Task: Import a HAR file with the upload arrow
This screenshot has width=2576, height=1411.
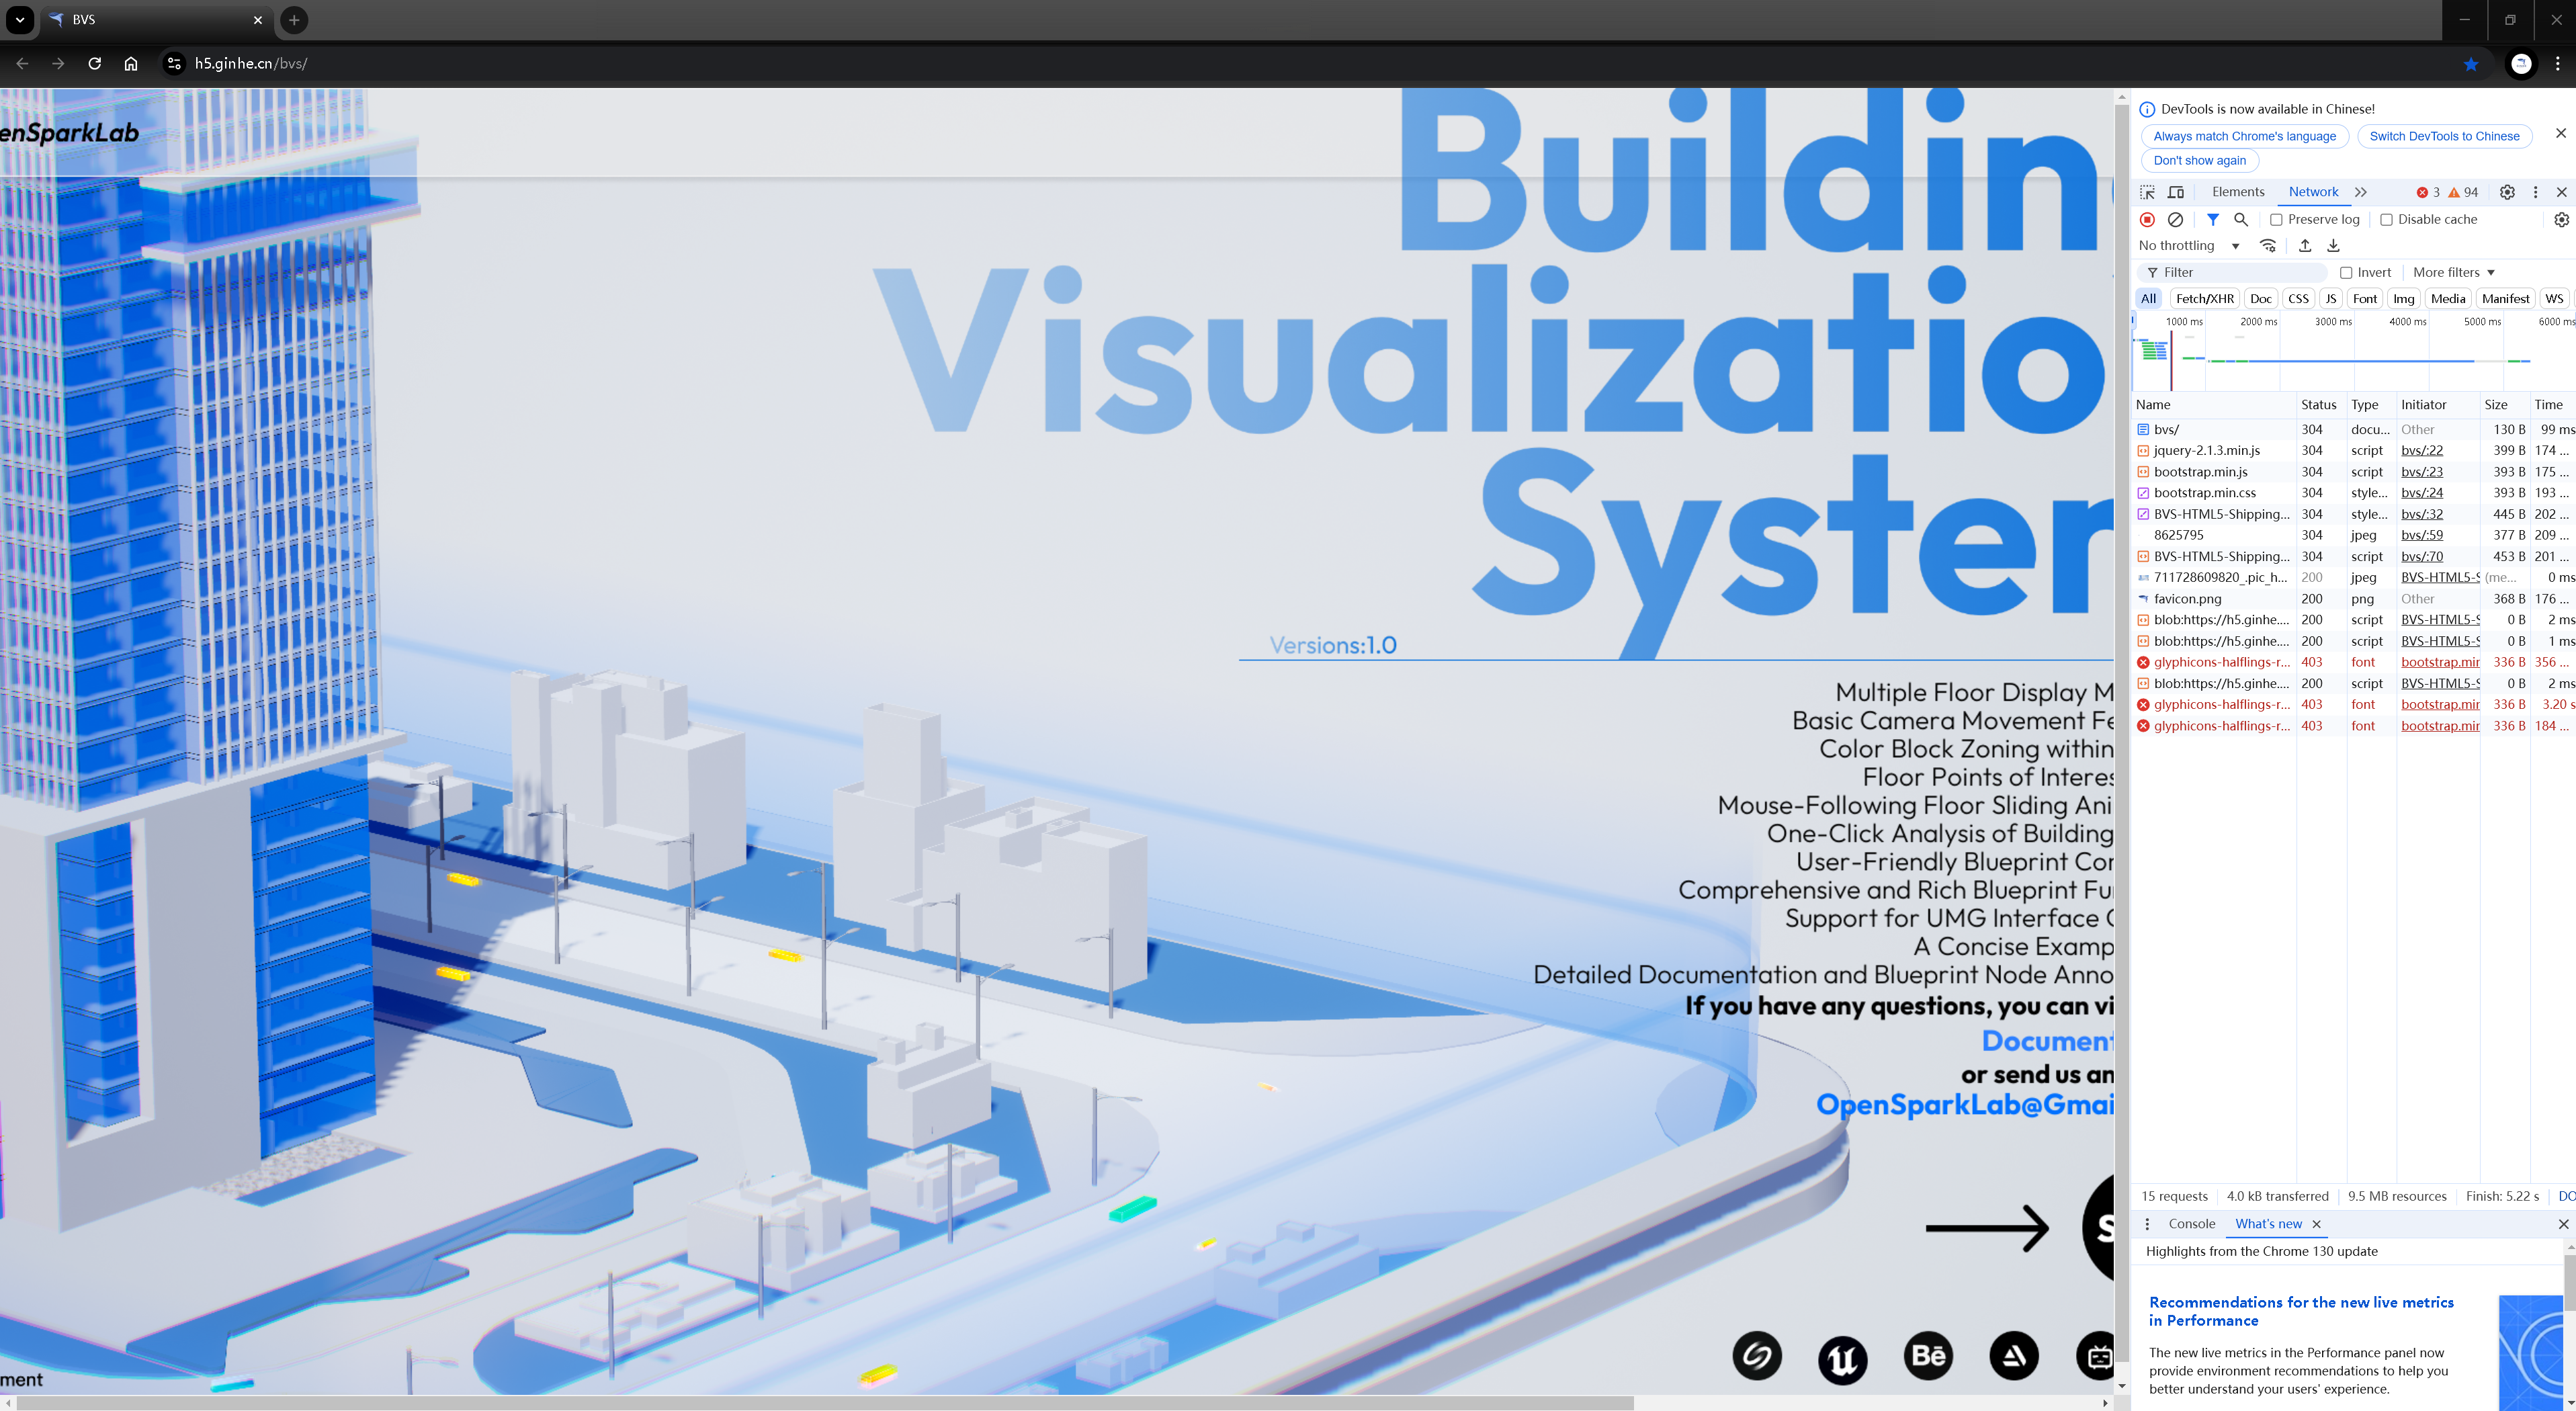Action: (2305, 246)
